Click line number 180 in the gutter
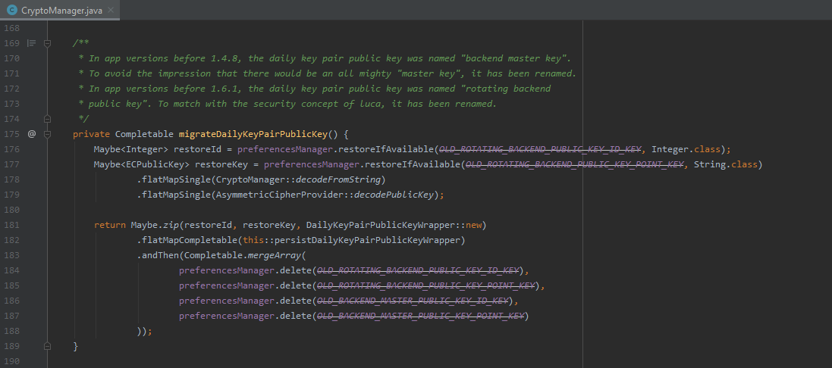The width and height of the screenshot is (832, 368). (11, 210)
